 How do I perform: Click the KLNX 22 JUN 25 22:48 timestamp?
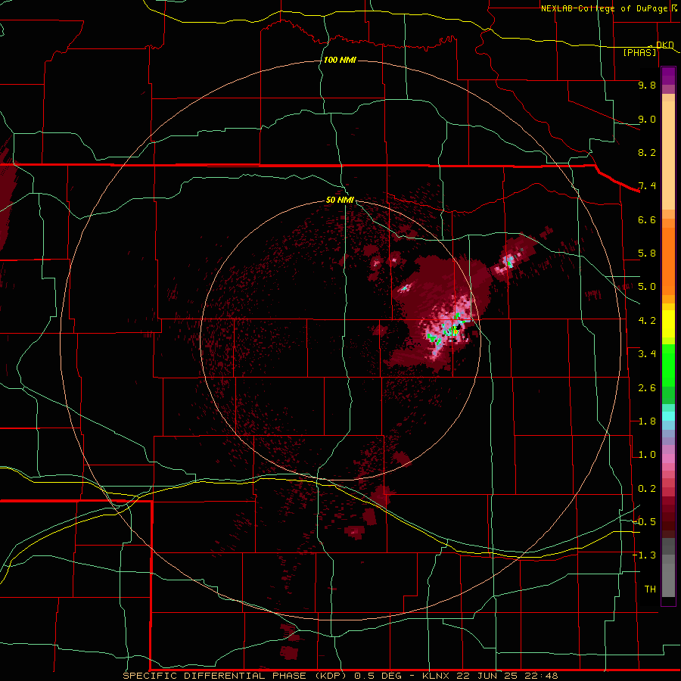point(490,676)
